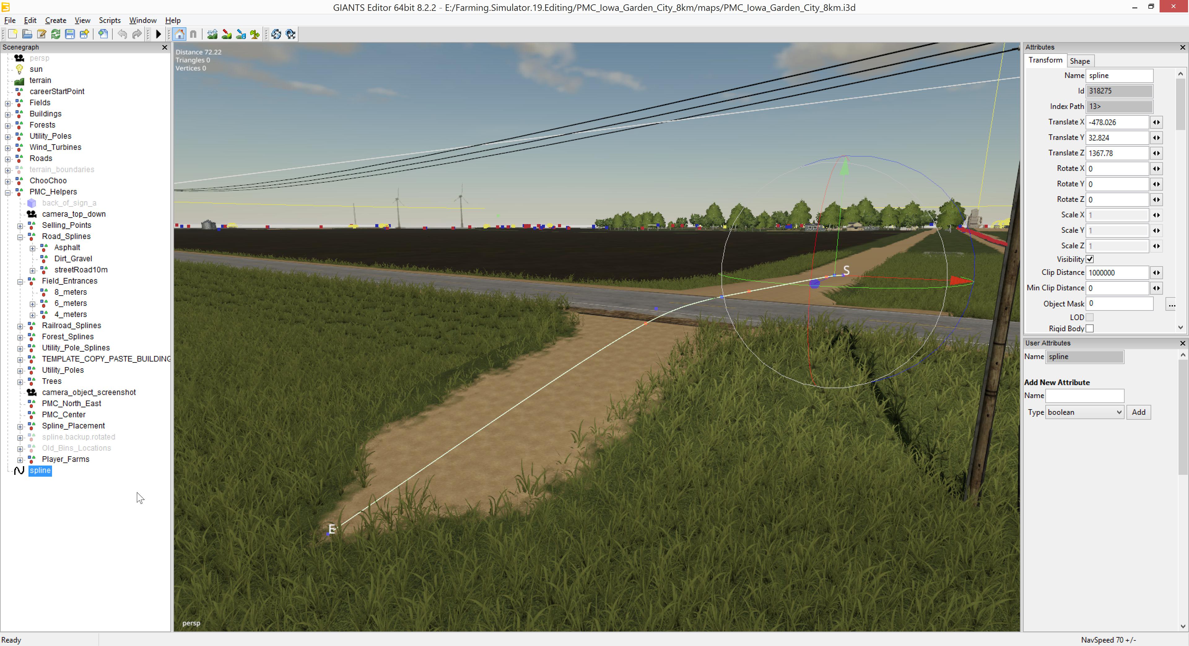
Task: Create a new scene with the New icon
Action: tap(13, 34)
